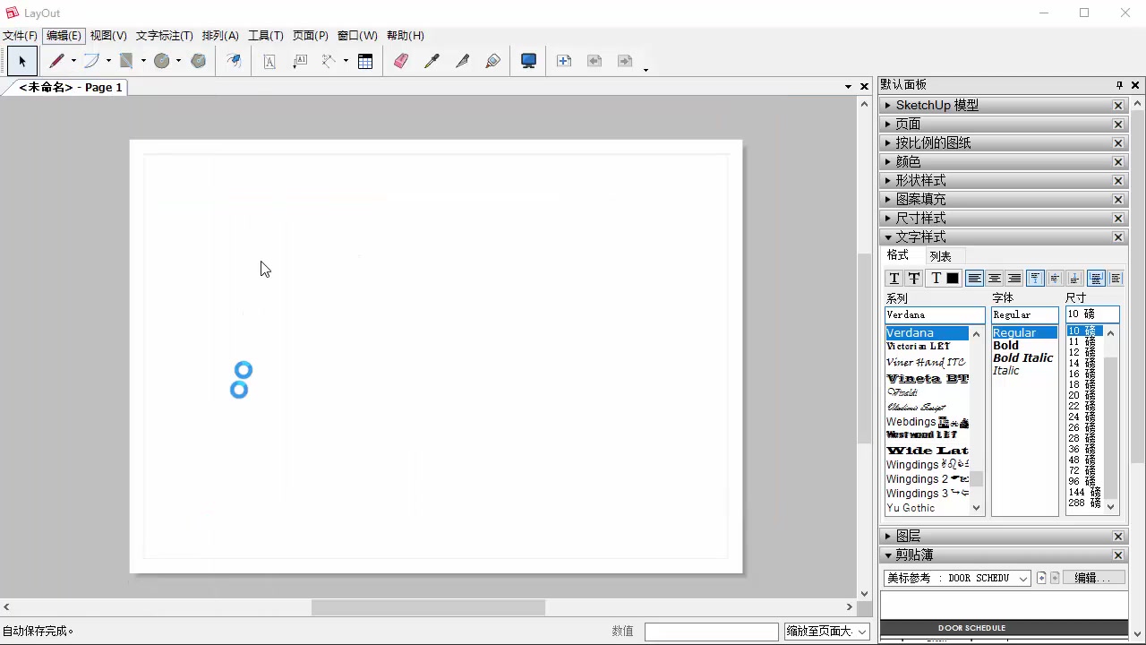This screenshot has height=645, width=1146.
Task: Align text left
Action: 974,279
